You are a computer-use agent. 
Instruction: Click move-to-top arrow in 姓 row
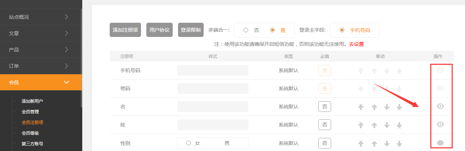click(361, 125)
